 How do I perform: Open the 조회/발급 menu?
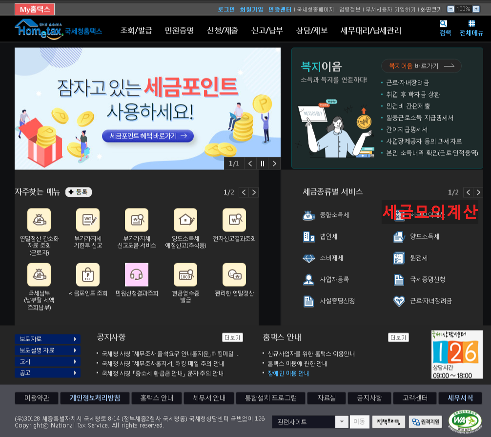137,31
